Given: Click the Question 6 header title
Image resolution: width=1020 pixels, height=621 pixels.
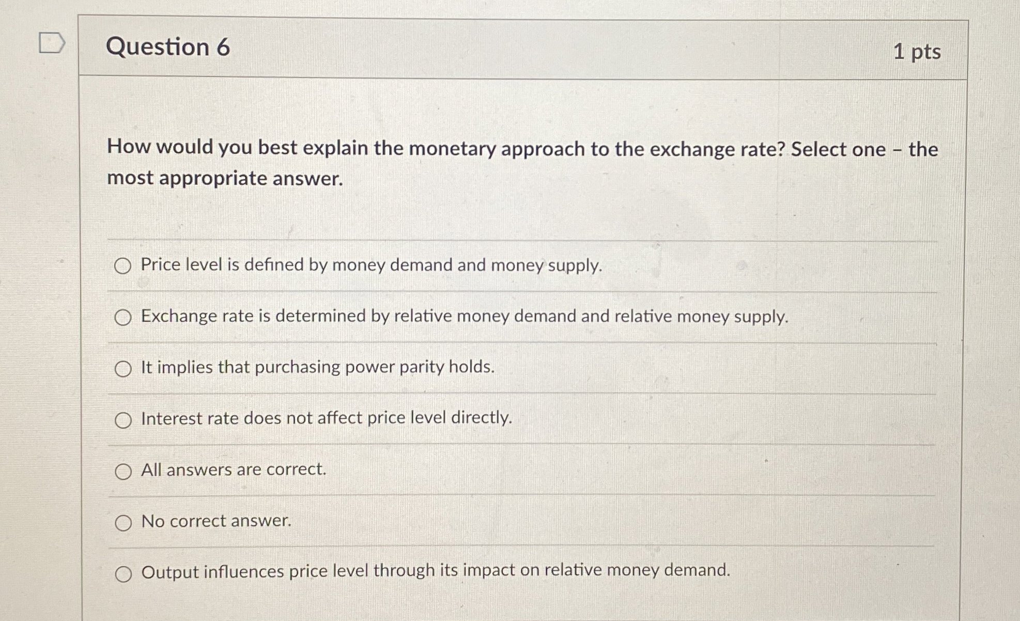Looking at the screenshot, I should click(168, 49).
